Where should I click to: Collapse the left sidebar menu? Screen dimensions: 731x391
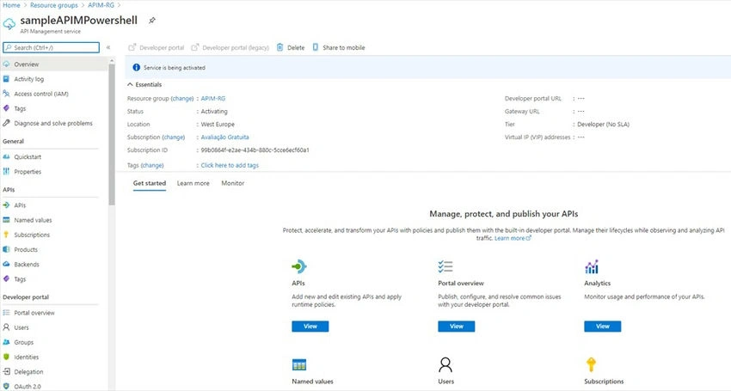point(108,47)
